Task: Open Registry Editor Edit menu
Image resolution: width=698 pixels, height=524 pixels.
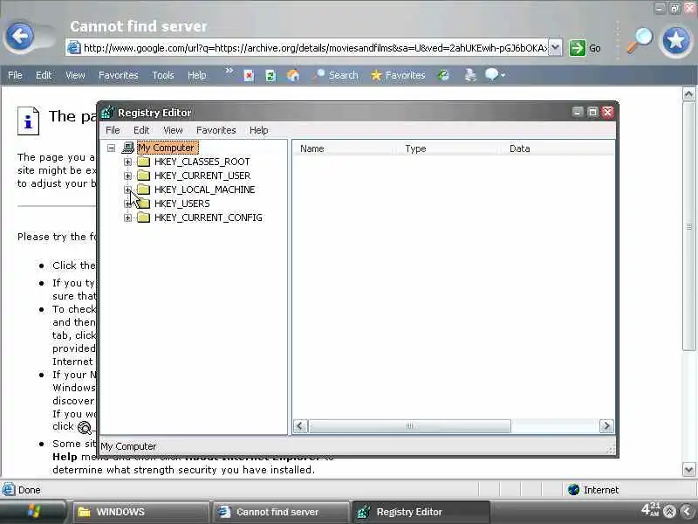Action: pyautogui.click(x=141, y=130)
